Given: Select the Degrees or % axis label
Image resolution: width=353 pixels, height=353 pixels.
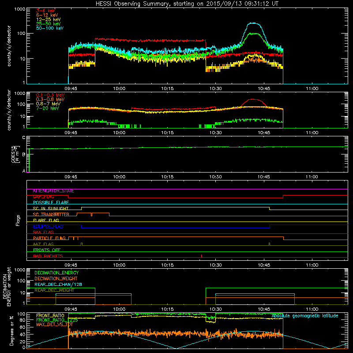Looking at the screenshot, I should coord(11,330).
